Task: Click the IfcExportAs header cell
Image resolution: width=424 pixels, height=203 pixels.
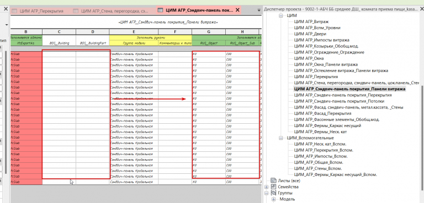Action: click(x=26, y=43)
